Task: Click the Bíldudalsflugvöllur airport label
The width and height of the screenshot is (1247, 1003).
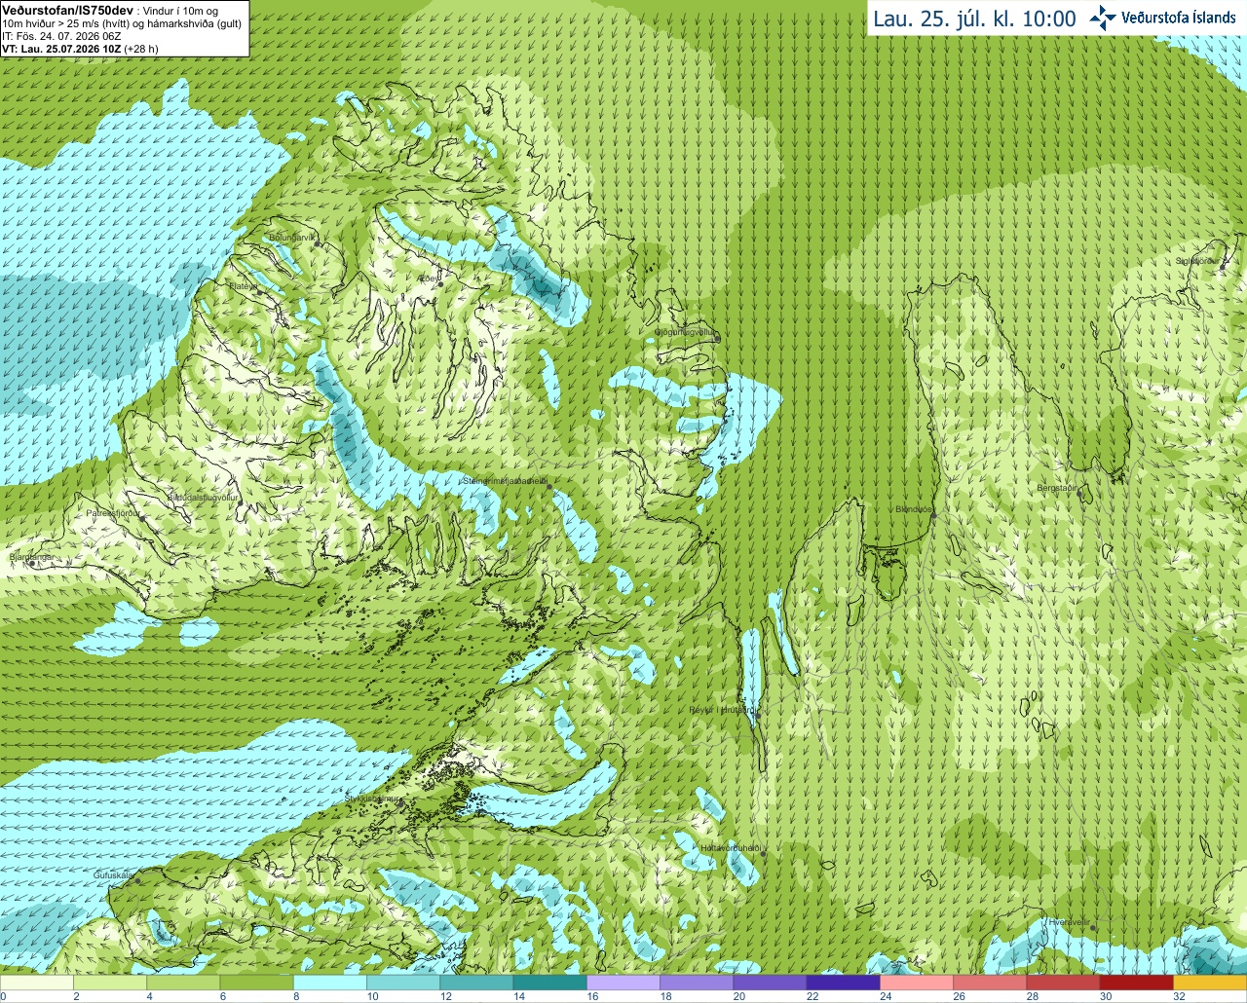Action: [x=203, y=497]
